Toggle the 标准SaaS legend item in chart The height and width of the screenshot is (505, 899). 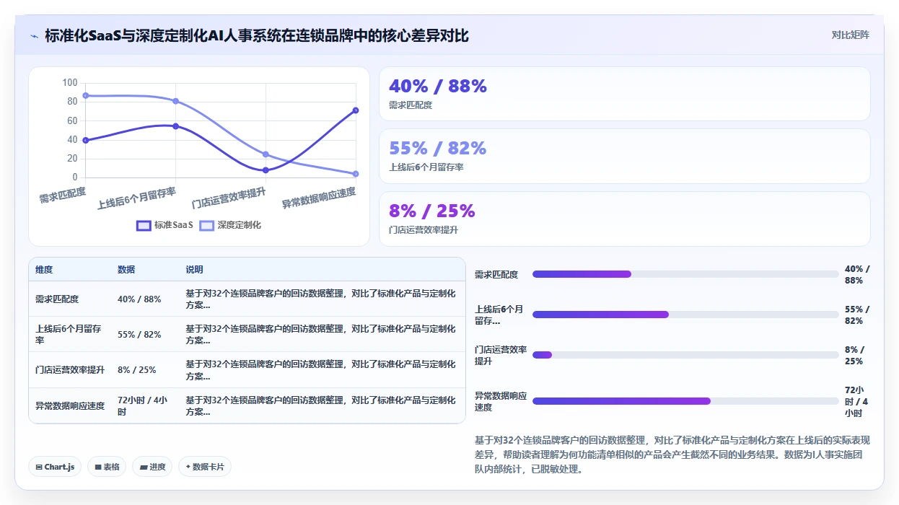coord(165,225)
